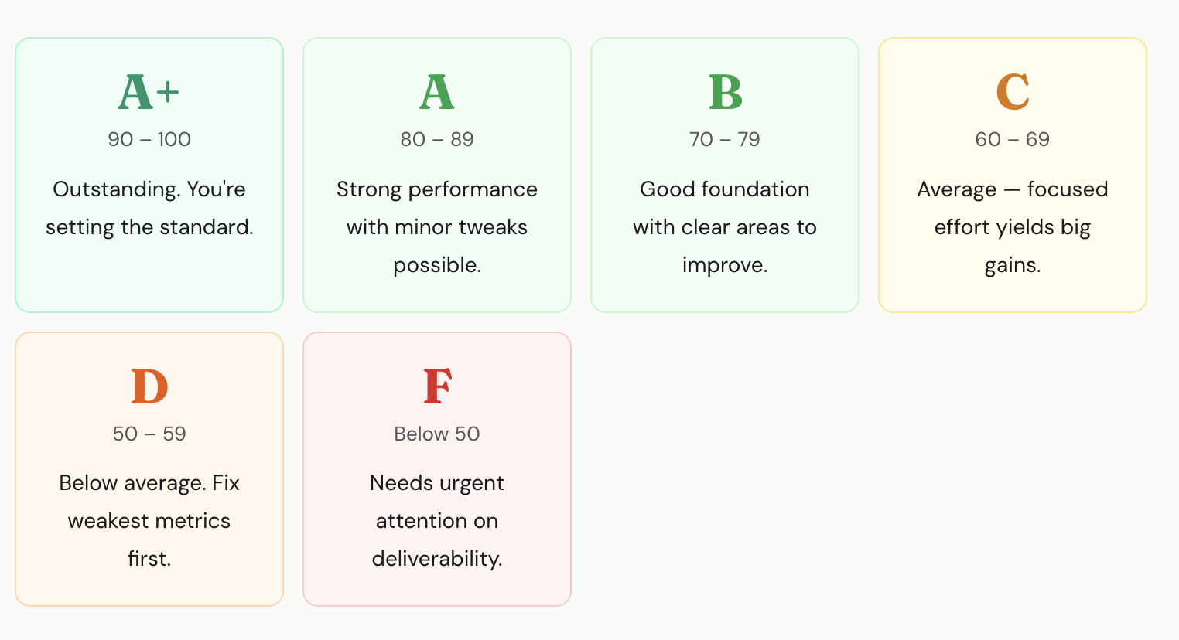Click the "Below 50" score label
1179x640 pixels.
[x=437, y=434]
